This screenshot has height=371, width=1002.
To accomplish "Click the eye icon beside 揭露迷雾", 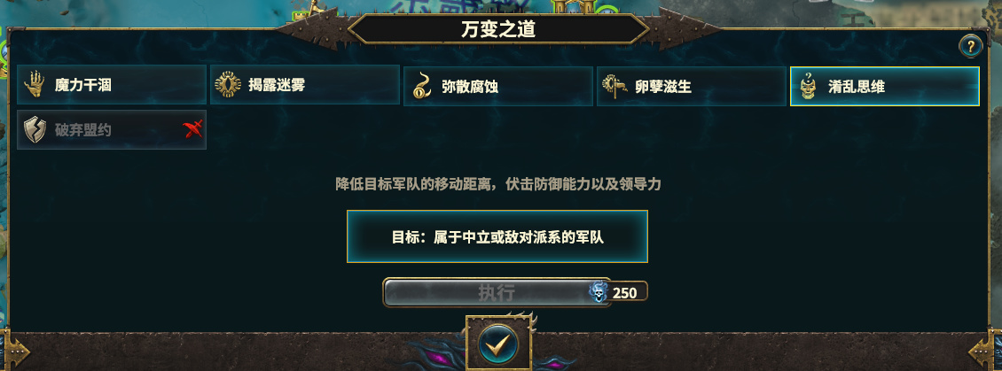I will point(228,84).
